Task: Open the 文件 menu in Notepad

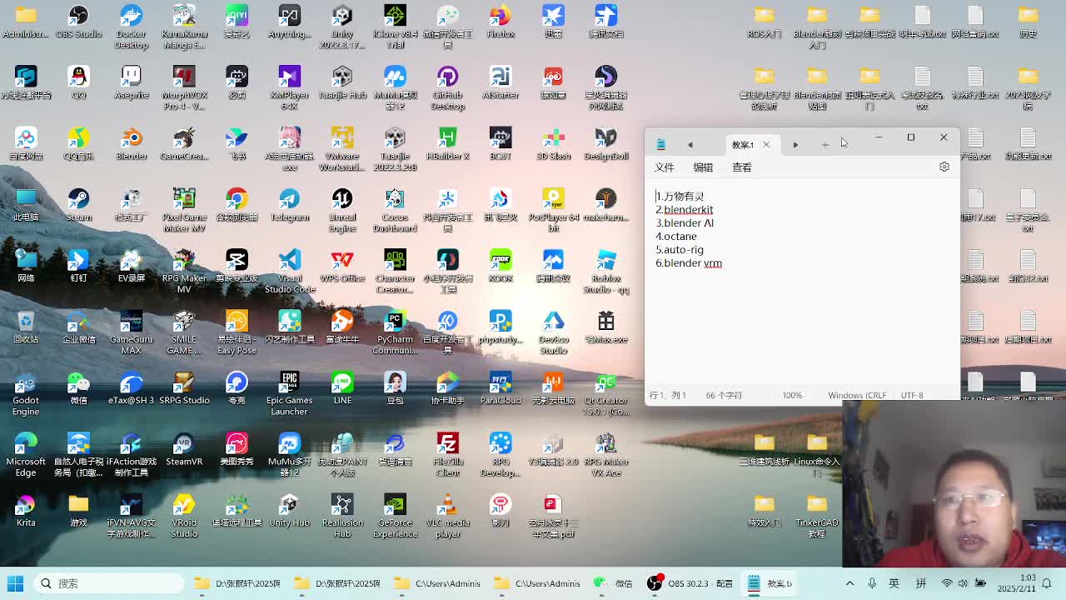Action: click(x=664, y=167)
